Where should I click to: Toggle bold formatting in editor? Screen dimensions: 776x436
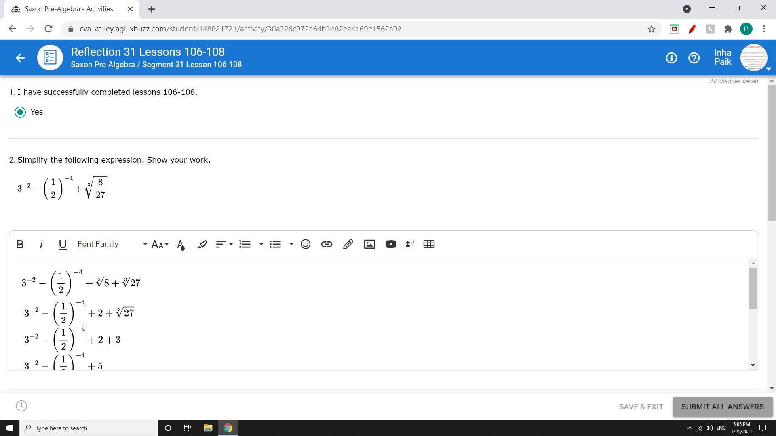(x=20, y=244)
